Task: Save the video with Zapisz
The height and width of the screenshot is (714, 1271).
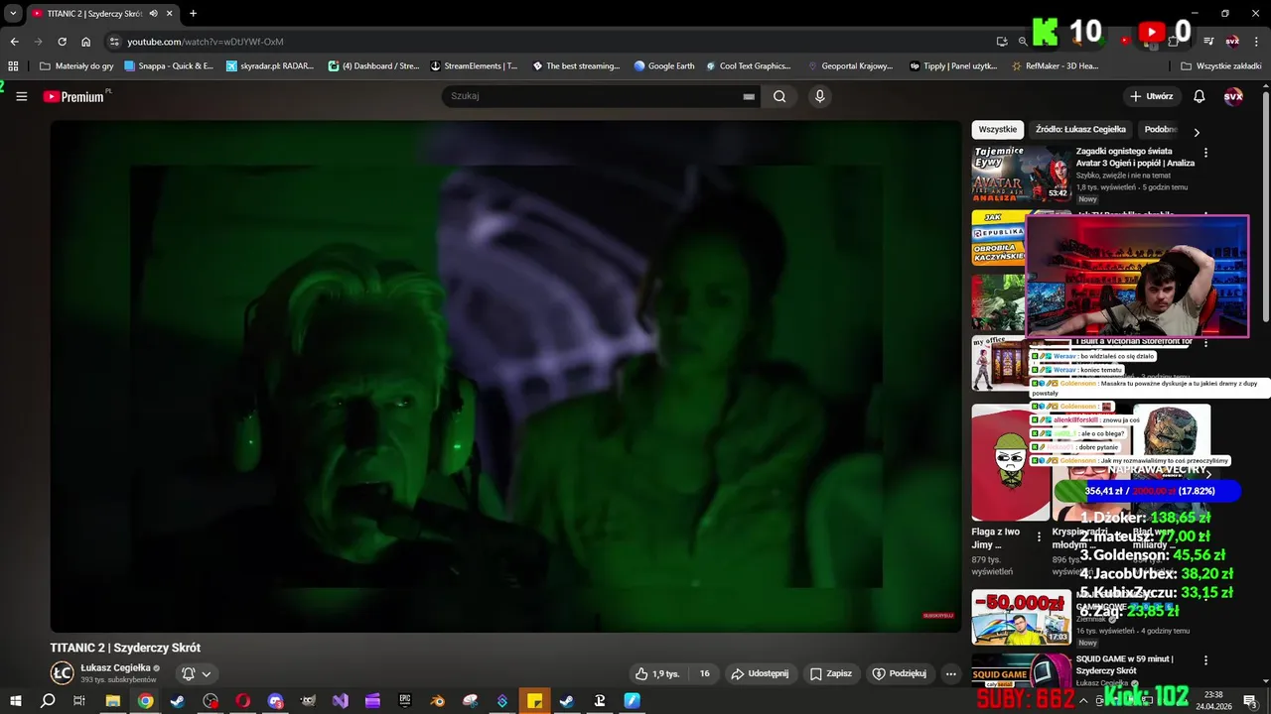Action: pos(830,673)
